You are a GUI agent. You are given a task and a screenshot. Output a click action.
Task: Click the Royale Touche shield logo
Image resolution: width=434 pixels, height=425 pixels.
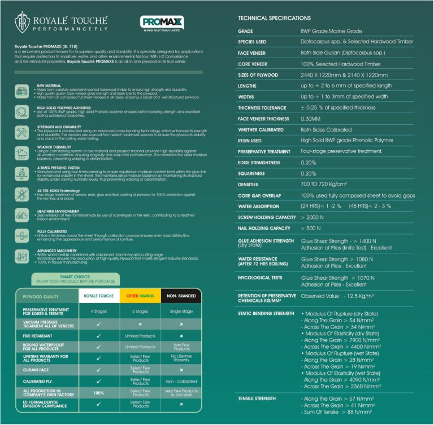coord(22,23)
